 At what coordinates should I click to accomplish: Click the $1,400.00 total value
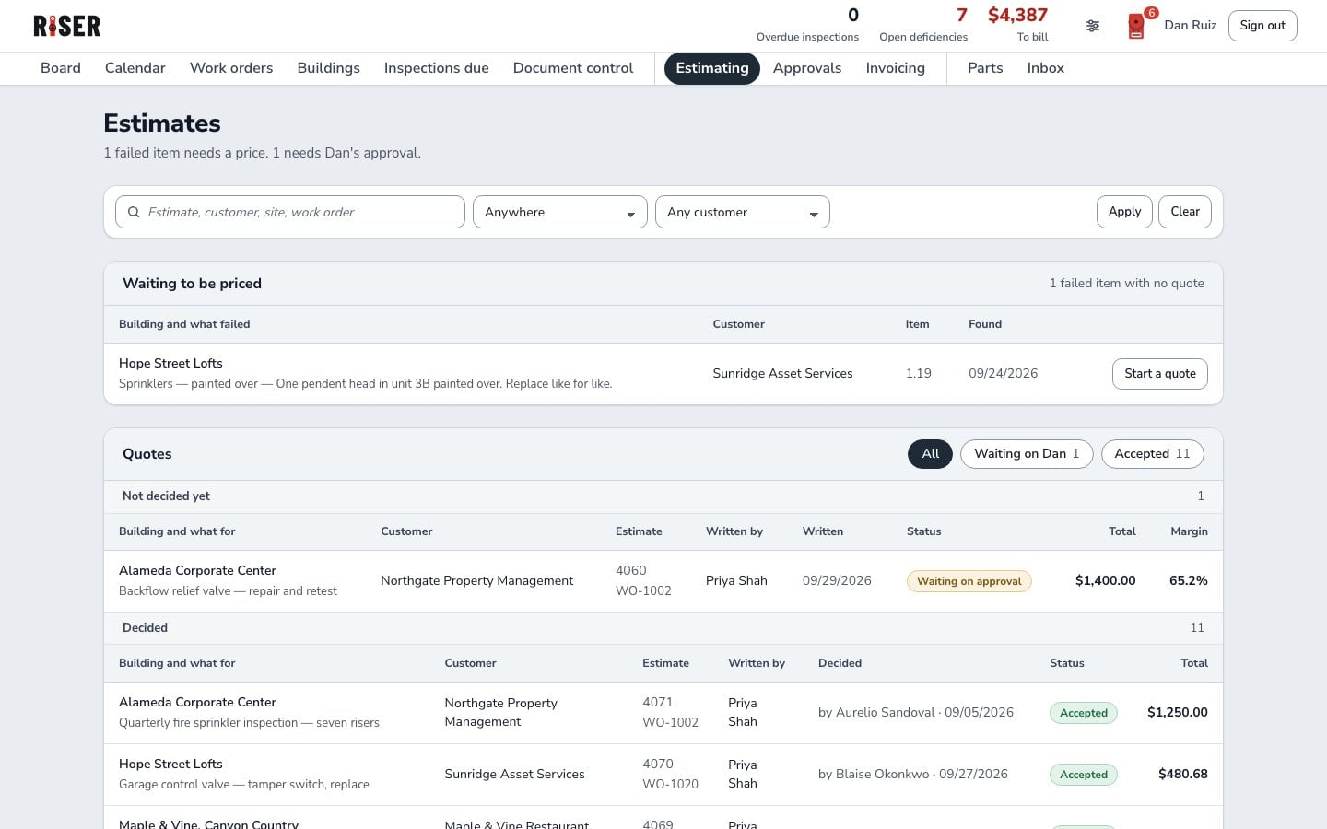tap(1105, 581)
